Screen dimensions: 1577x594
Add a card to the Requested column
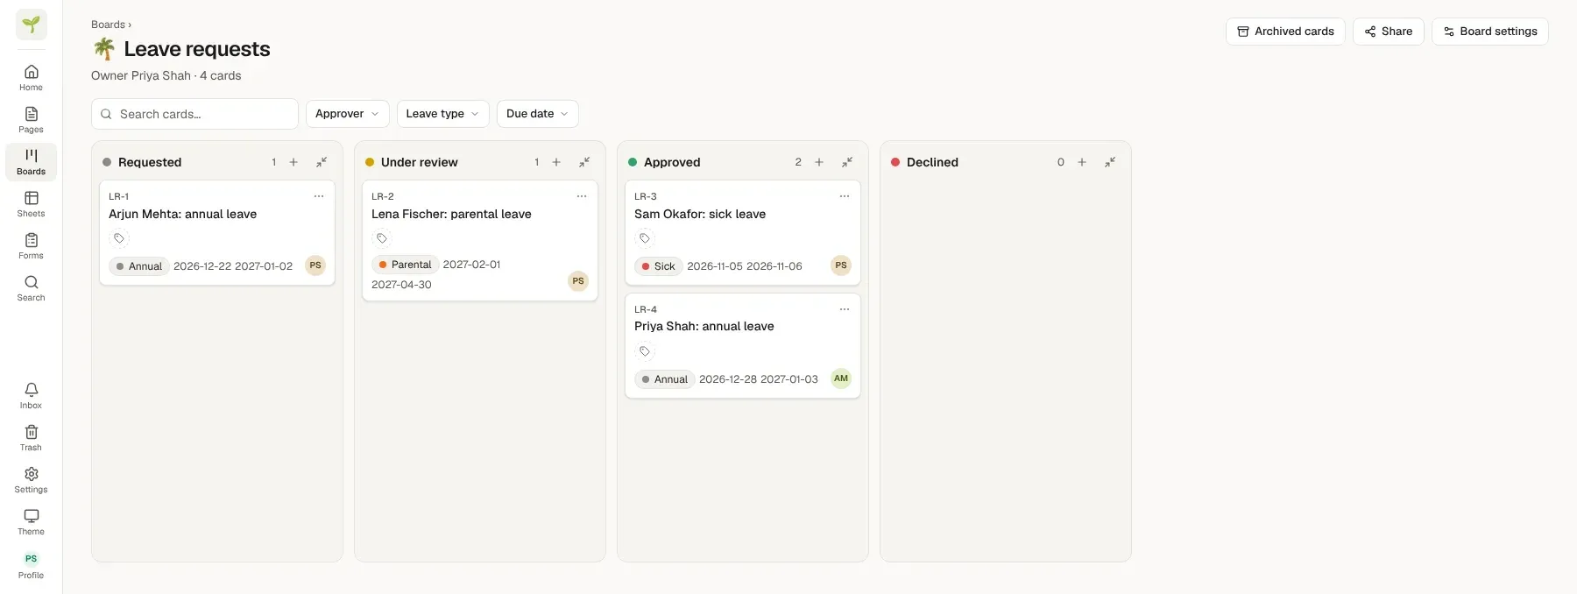[293, 162]
